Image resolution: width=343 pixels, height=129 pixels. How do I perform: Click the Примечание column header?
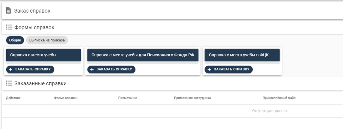(128, 98)
